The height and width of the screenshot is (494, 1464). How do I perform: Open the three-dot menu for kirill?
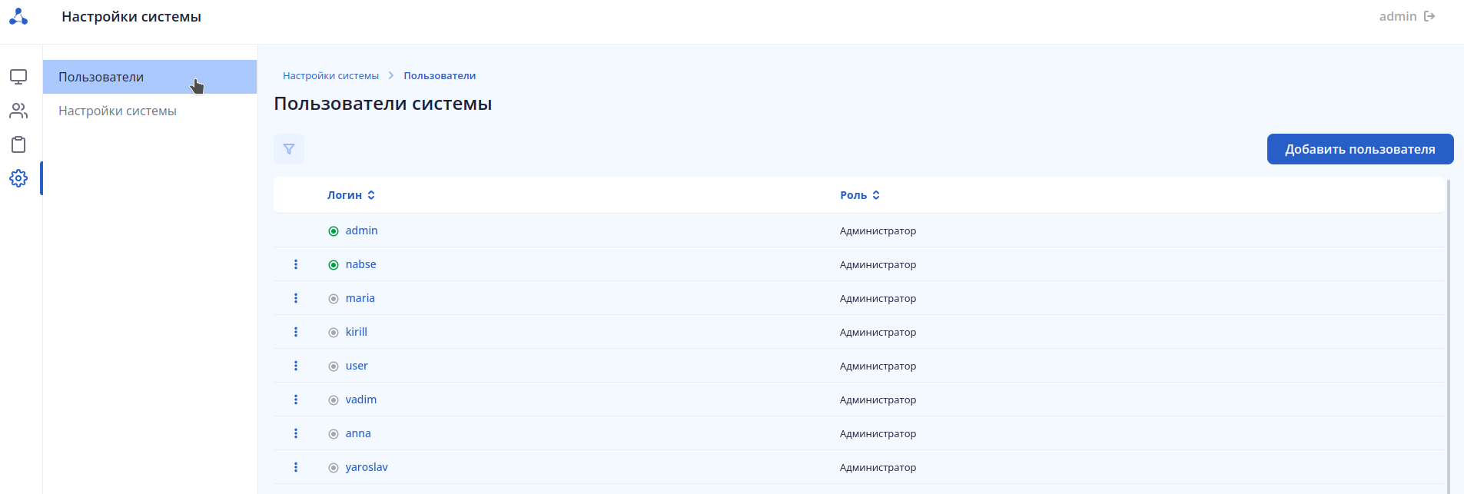coord(296,332)
